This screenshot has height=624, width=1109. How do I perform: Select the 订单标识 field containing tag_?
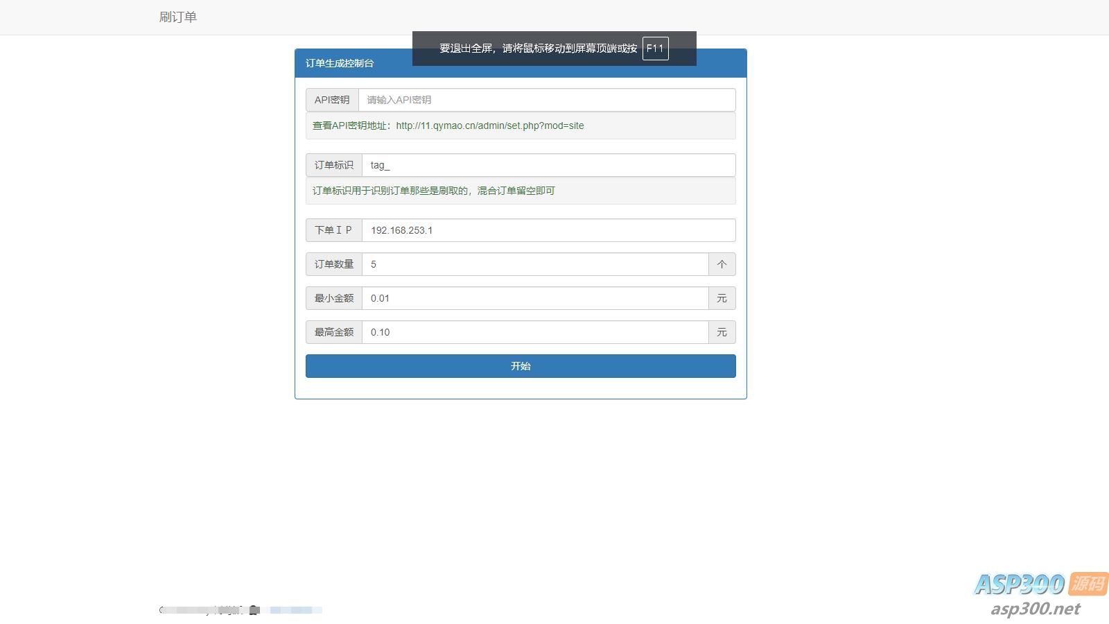[x=548, y=165]
